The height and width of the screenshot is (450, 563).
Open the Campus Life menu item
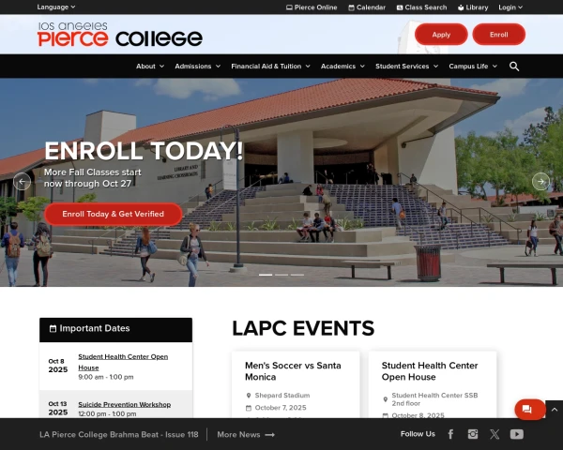click(x=468, y=67)
